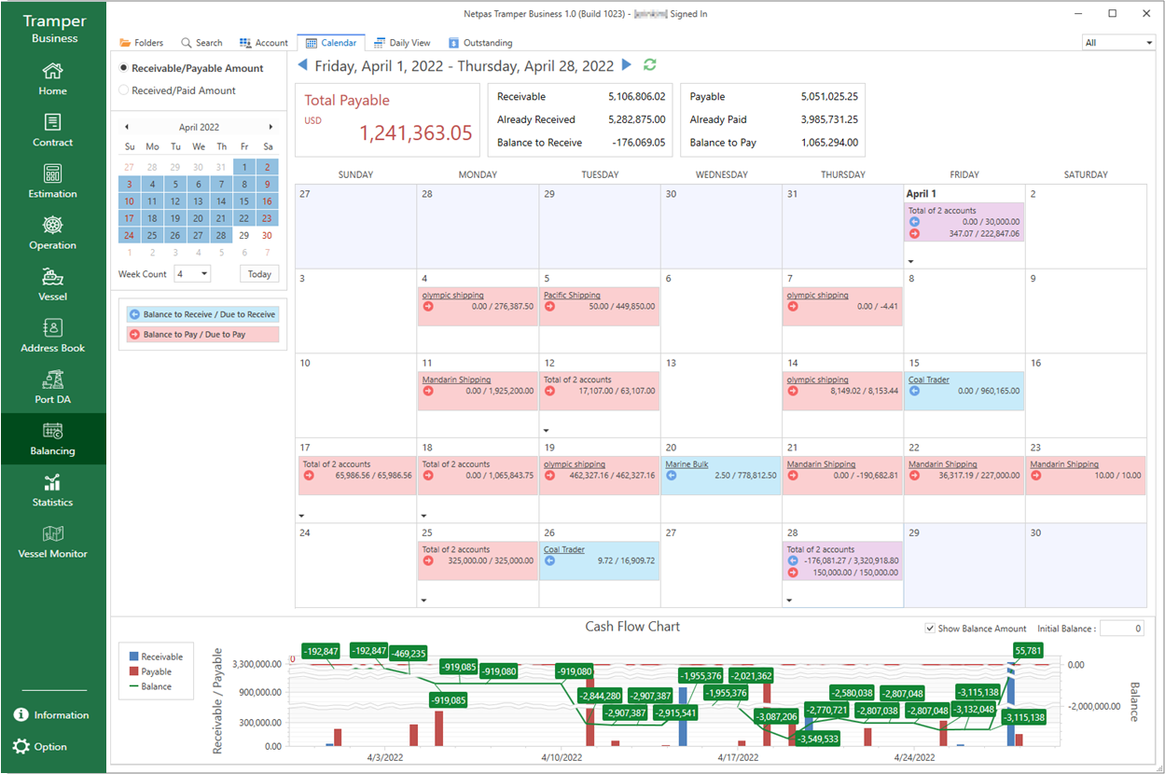Viewport: 1165px width, 774px height.
Task: Click Balance to Pay legend icon
Action: coord(135,334)
